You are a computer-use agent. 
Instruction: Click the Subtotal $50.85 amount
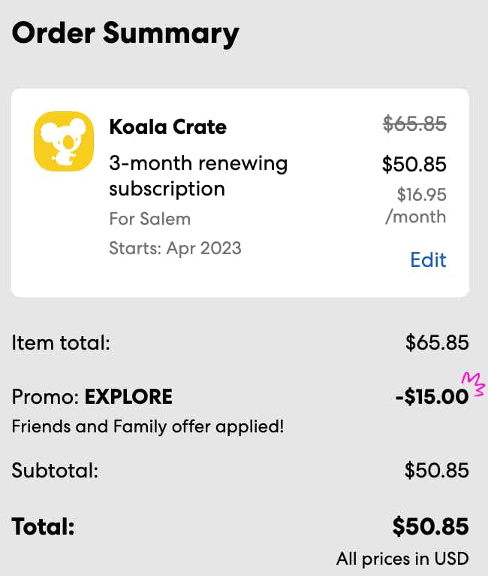tap(437, 471)
